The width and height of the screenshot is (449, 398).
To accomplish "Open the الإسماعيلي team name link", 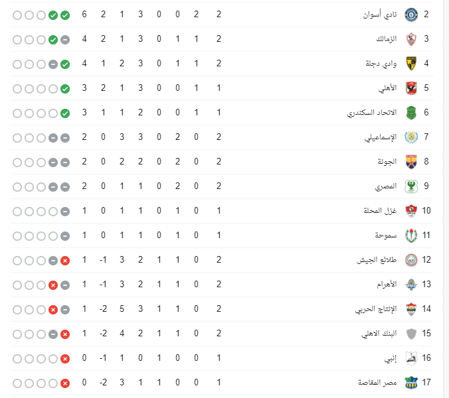I will [381, 137].
